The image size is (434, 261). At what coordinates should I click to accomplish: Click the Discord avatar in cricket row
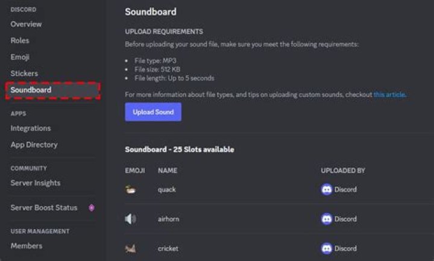(327, 248)
